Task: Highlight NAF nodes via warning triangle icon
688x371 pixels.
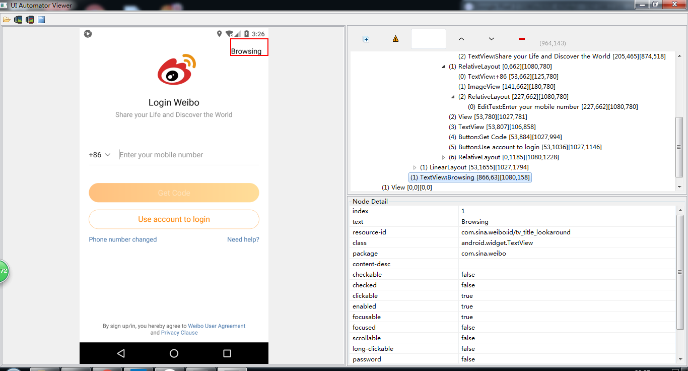Action: pos(395,38)
